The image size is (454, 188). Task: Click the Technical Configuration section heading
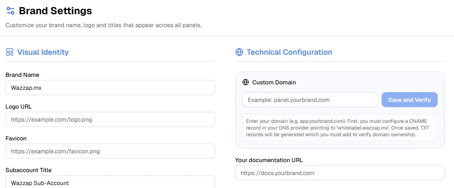(289, 52)
